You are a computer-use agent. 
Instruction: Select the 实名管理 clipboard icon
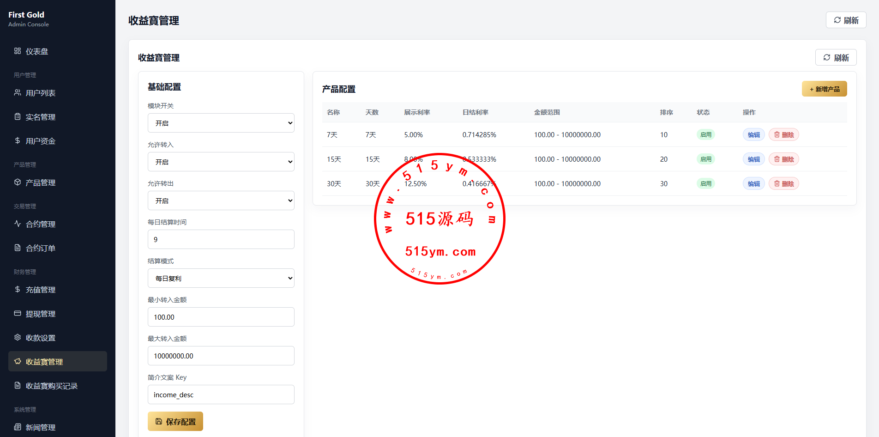coord(18,116)
